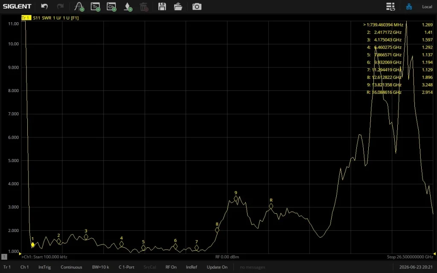
Task: Click the Stop 26.5 GHz frequency field
Action: coord(410,257)
